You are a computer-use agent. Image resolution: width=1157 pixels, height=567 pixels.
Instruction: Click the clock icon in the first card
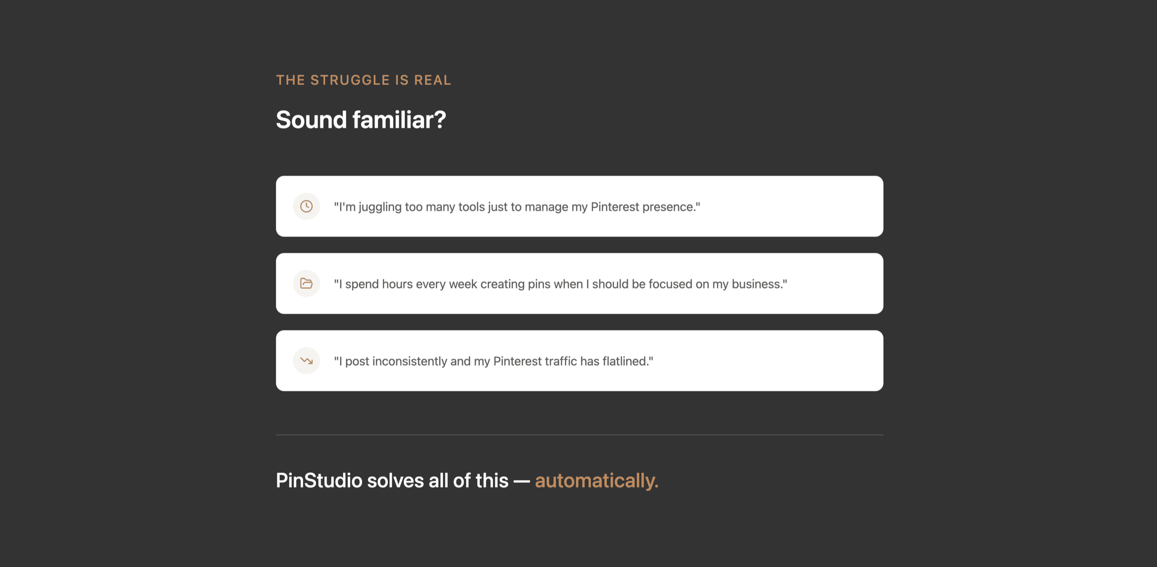click(x=306, y=207)
